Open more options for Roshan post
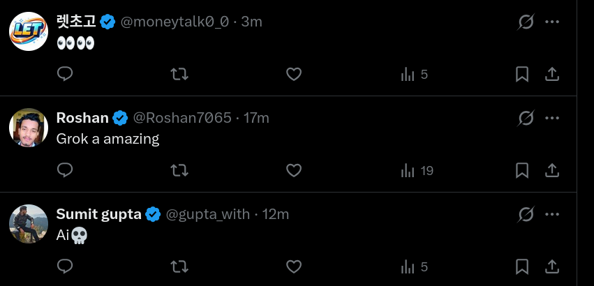 [x=552, y=118]
